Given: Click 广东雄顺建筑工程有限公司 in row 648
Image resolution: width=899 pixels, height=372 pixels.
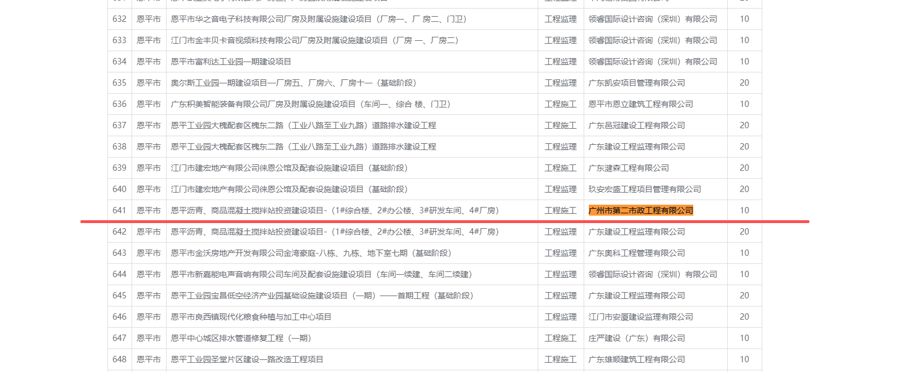Looking at the screenshot, I should point(636,359).
